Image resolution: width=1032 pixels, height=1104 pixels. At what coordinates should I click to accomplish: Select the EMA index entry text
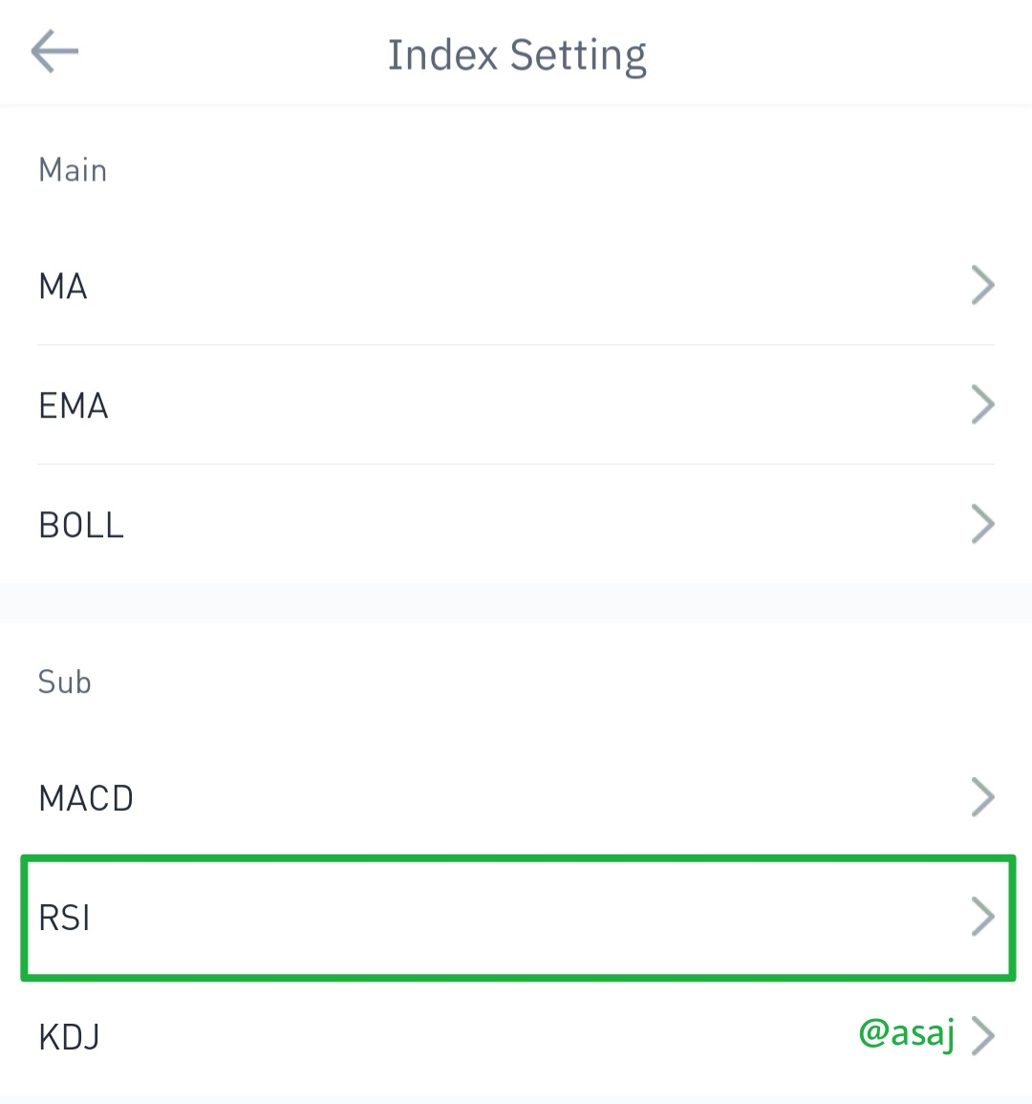pos(74,405)
